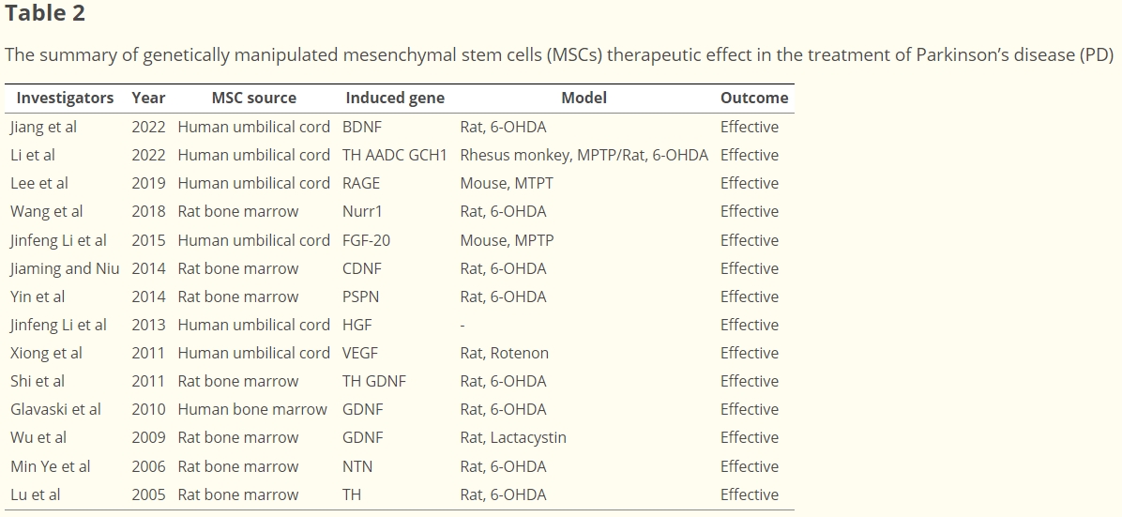Click the 'TH AADC GCH1' gene cell
Screen dimensions: 1122x517
[395, 155]
